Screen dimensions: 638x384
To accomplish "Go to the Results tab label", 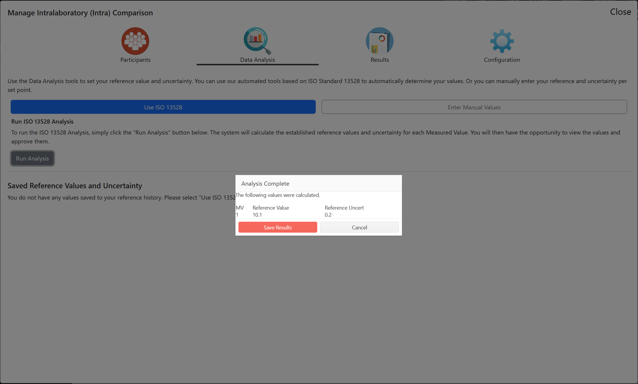I will 380,60.
